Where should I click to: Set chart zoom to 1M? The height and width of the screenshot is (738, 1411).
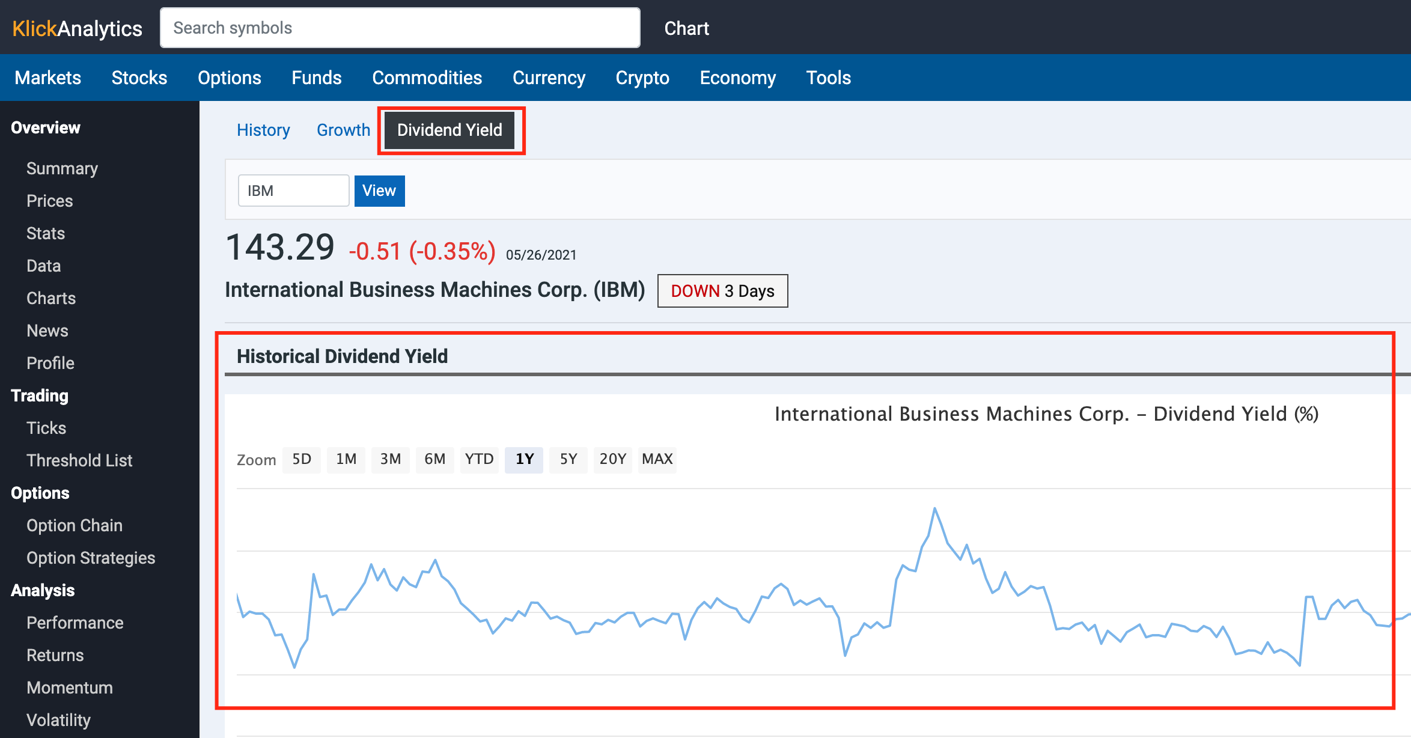coord(346,460)
